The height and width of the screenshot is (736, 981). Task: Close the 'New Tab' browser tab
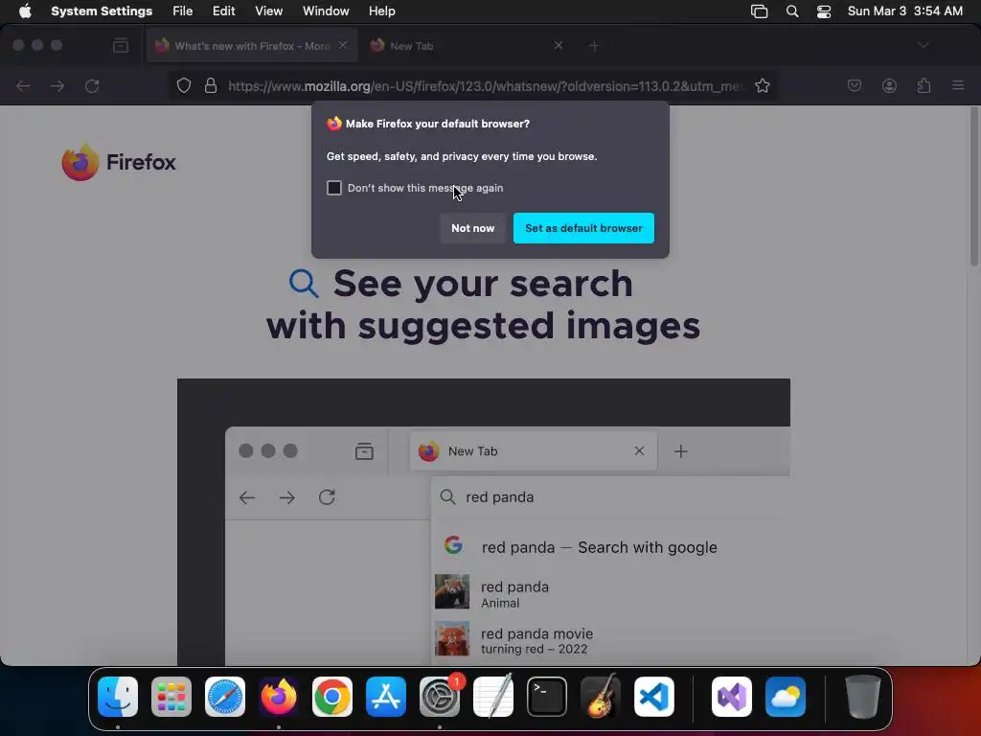point(559,45)
